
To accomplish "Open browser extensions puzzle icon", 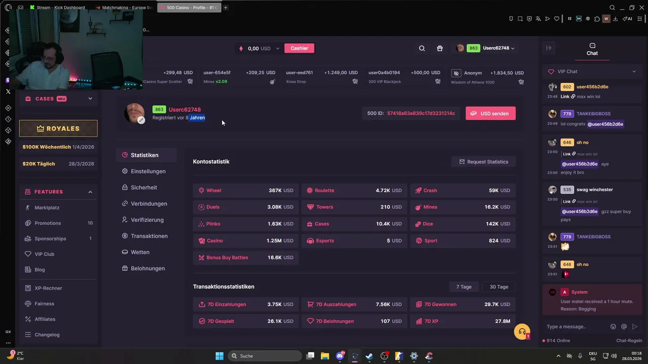I will click(x=597, y=19).
